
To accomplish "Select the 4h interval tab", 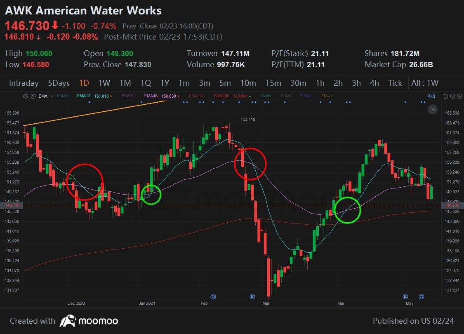I will point(374,83).
